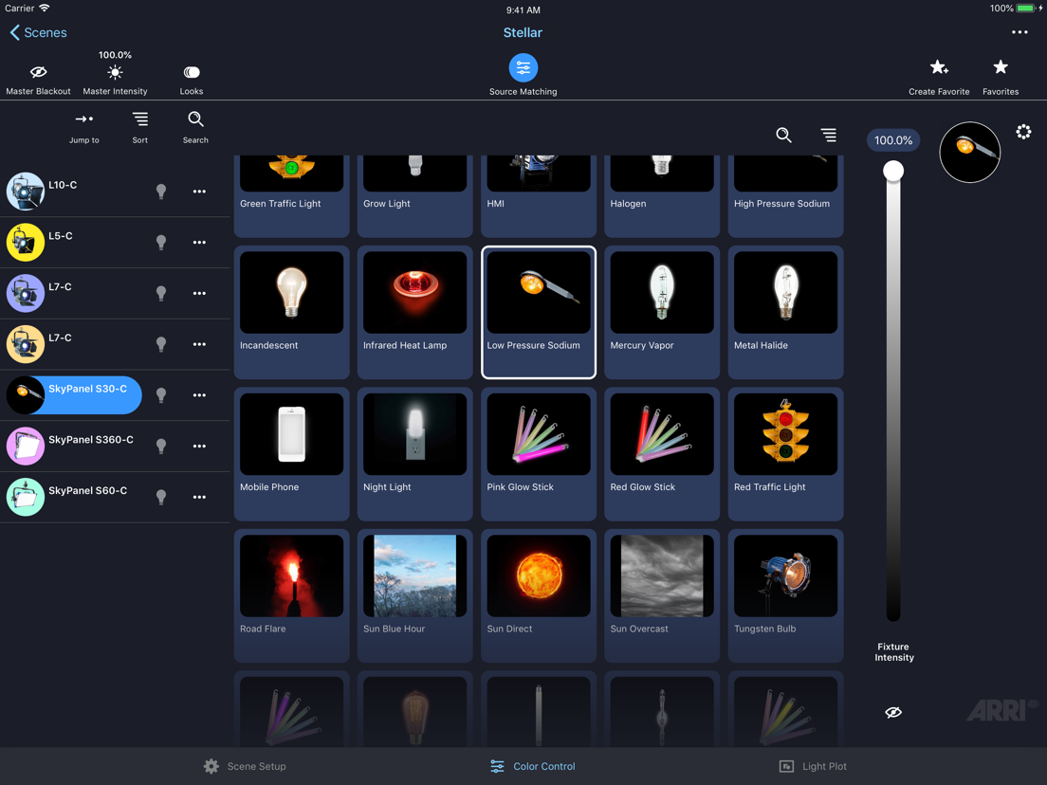1047x785 pixels.
Task: Choose the Sun Direct source
Action: (538, 595)
